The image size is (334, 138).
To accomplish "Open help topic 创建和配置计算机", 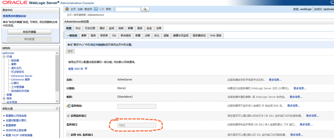I will pyautogui.click(x=16, y=121).
